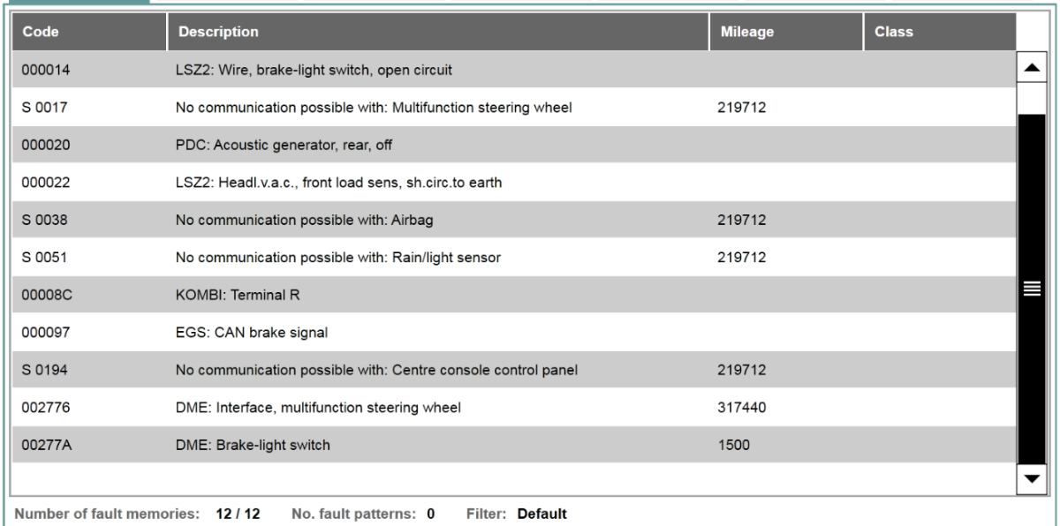Viewport: 1060px width, 526px height.
Task: Select S 0194 Centre console control panel row
Action: [x=515, y=370]
